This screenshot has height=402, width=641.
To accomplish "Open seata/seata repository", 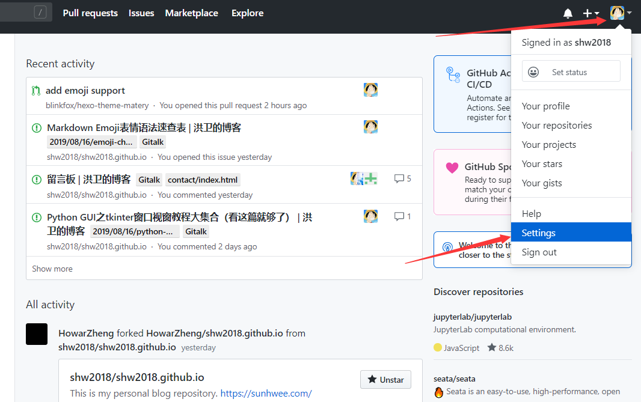I will [x=454, y=379].
